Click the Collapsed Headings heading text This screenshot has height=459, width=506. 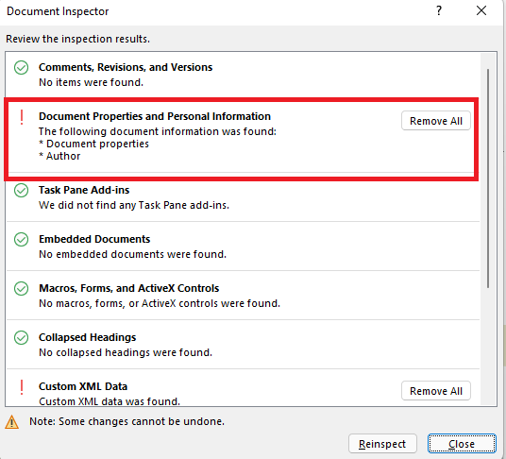pyautogui.click(x=88, y=337)
